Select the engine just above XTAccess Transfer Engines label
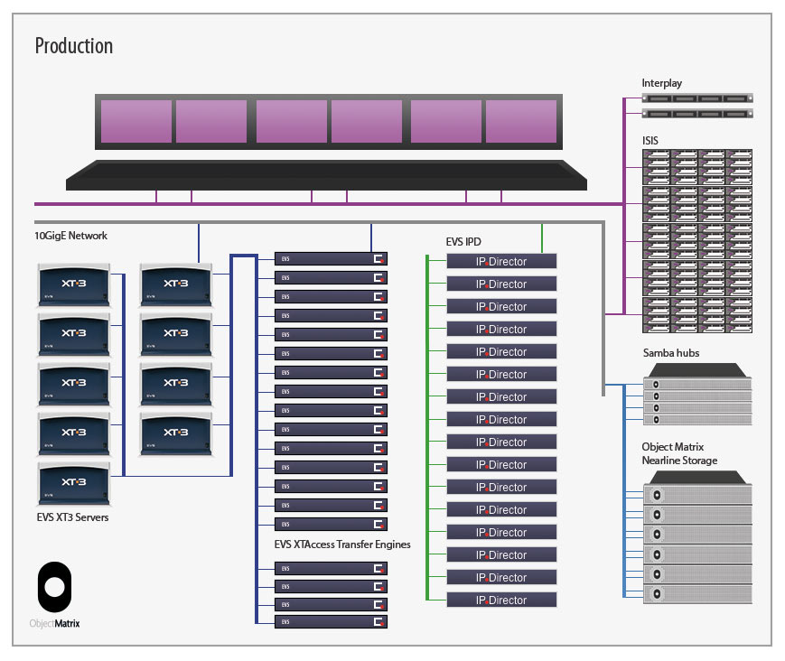This screenshot has height=661, width=785. pos(331,524)
